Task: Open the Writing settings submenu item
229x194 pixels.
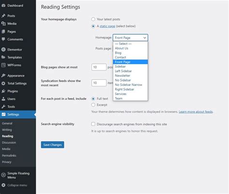Action: tap(7, 130)
